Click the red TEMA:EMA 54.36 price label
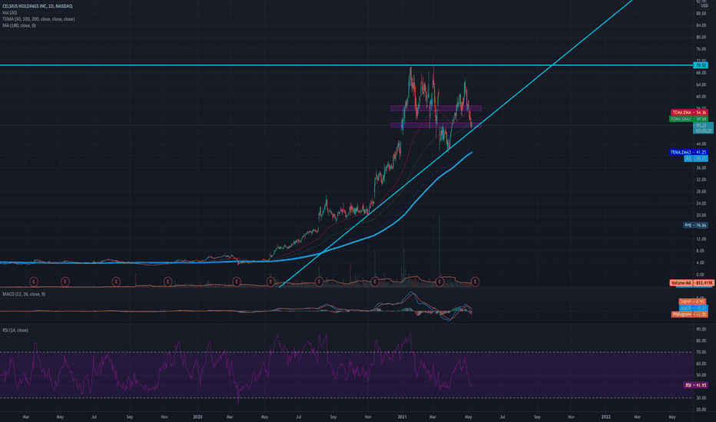The height and width of the screenshot is (422, 716). click(x=688, y=112)
